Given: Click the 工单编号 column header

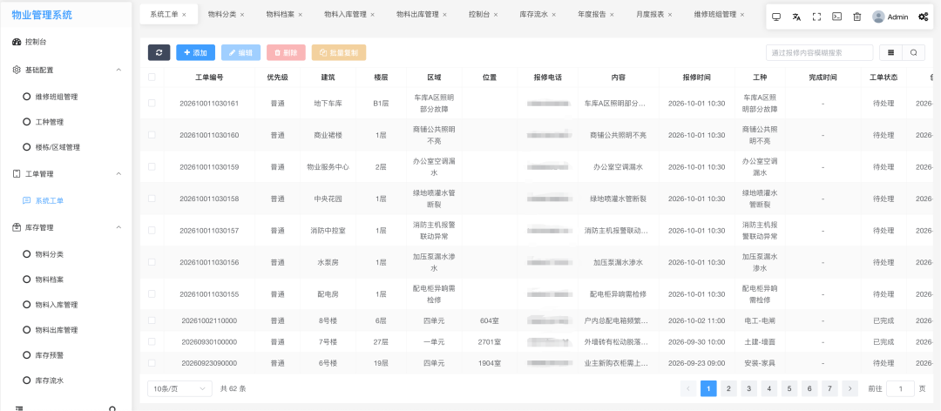Looking at the screenshot, I should [209, 77].
